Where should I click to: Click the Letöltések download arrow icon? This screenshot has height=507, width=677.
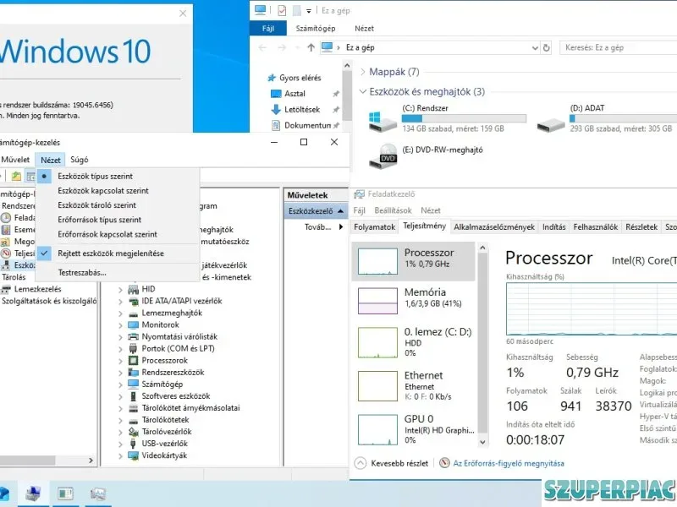[276, 110]
